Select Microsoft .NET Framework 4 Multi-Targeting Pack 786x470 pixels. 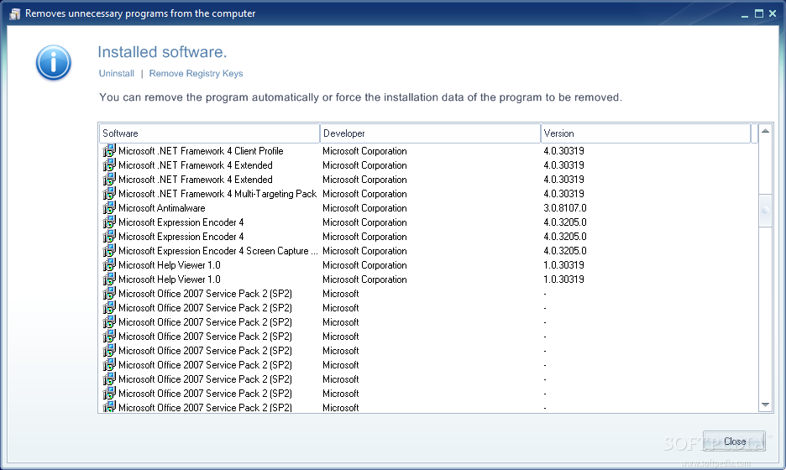coord(217,194)
